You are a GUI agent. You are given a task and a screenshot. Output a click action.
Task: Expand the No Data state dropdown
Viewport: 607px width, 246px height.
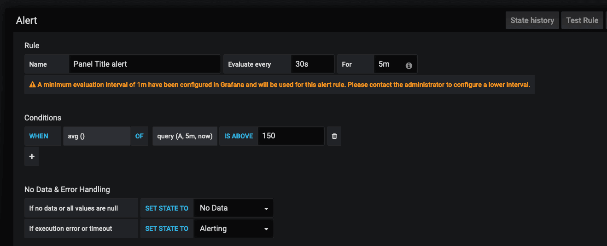coord(233,208)
